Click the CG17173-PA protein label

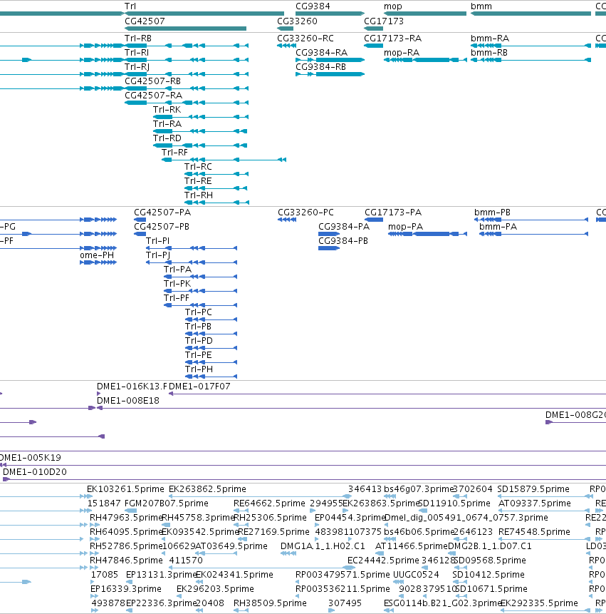point(393,213)
